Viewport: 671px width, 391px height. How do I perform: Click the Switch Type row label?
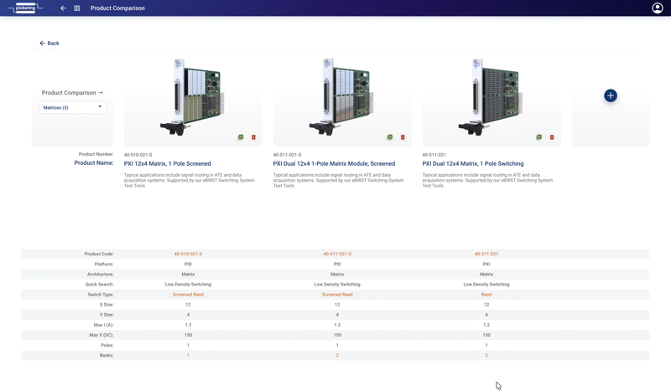tap(101, 295)
